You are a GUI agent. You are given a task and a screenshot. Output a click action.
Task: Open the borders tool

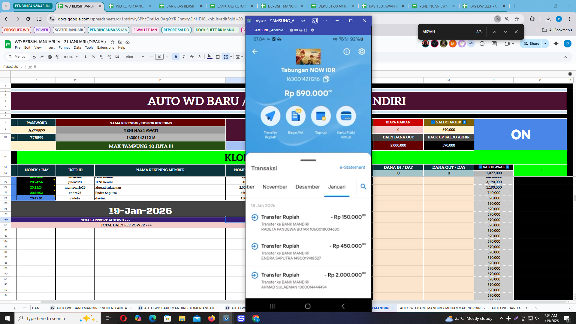pyautogui.click(x=218, y=57)
